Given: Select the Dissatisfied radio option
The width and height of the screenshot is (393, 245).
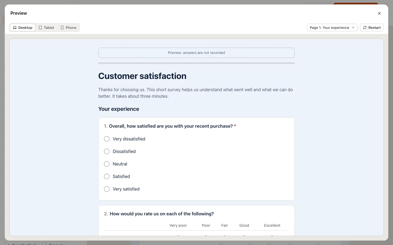Looking at the screenshot, I should tap(107, 151).
